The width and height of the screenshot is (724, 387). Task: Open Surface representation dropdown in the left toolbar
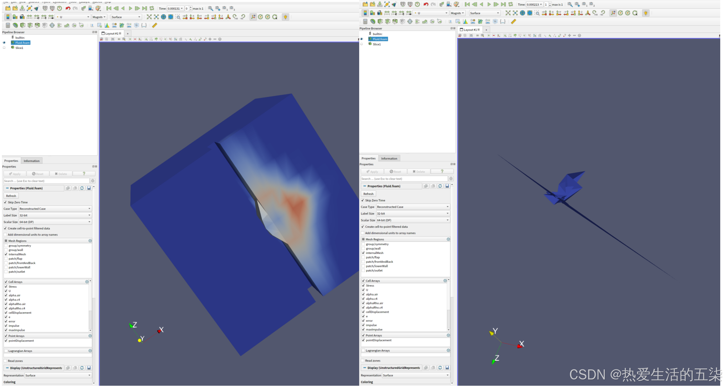coord(126,17)
